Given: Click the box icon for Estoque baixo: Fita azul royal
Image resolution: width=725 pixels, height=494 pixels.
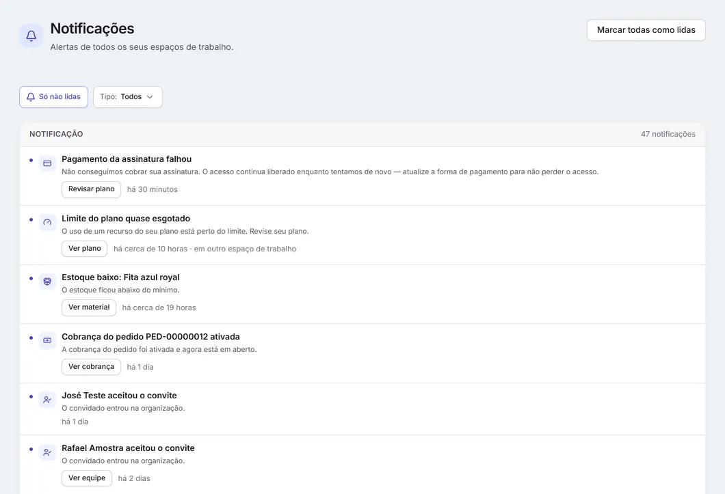Looking at the screenshot, I should (47, 282).
